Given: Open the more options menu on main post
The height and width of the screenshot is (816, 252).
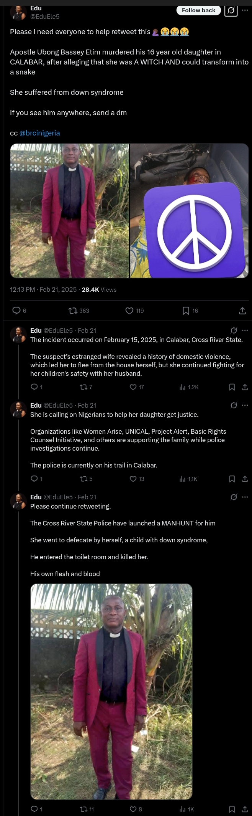Looking at the screenshot, I should 245,10.
